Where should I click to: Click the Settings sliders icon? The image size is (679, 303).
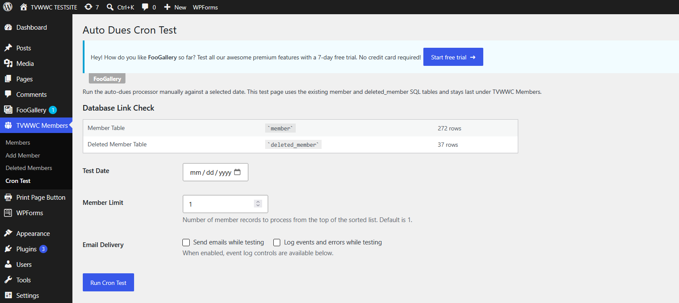pyautogui.click(x=8, y=295)
